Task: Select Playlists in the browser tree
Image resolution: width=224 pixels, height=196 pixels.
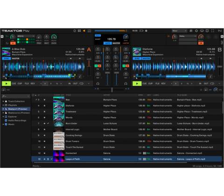Action: coord(13,105)
